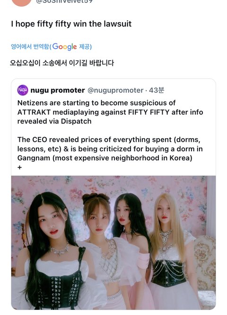Click the 43분 timestamp on quoted tweet
Image resolution: width=227 pixels, height=315 pixels.
(157, 90)
